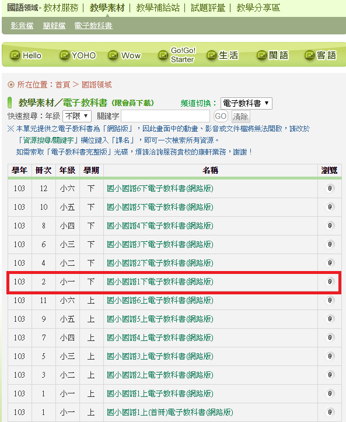Open 國小國語3下電子教科書(網路版) link

tap(160, 244)
